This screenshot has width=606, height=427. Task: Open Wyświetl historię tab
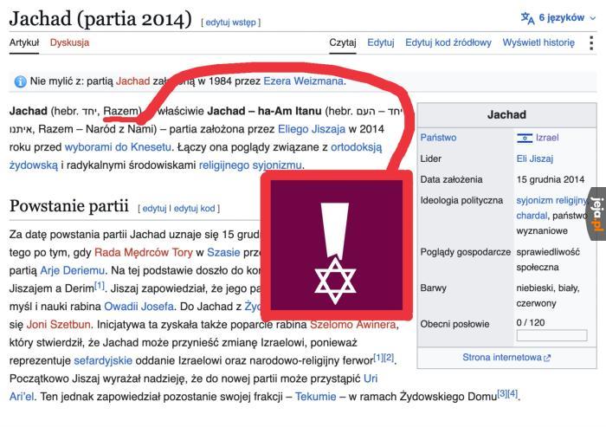tap(538, 42)
